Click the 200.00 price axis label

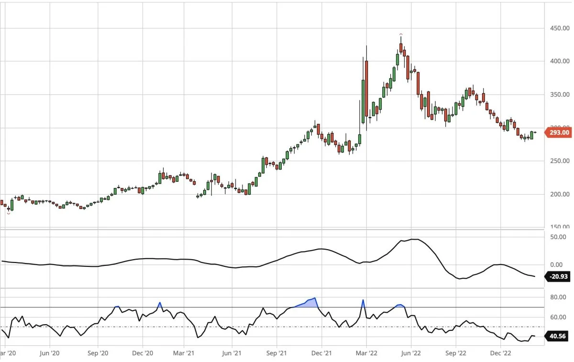coord(560,194)
